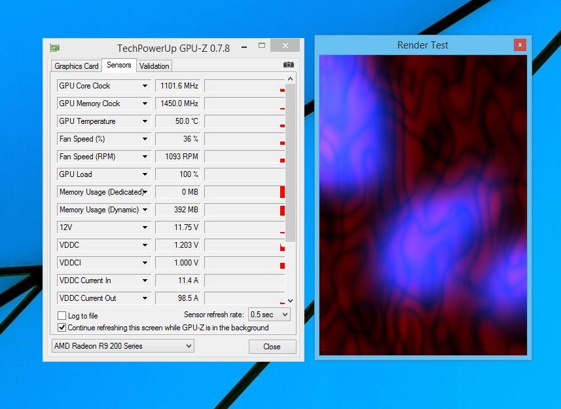Select the Sensors tab
Viewport: 561px width, 409px height.
pos(118,65)
